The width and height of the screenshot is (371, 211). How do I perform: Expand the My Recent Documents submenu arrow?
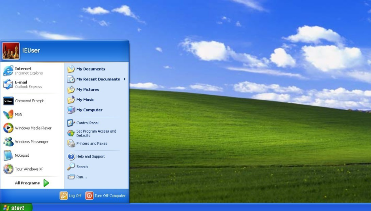coord(124,79)
